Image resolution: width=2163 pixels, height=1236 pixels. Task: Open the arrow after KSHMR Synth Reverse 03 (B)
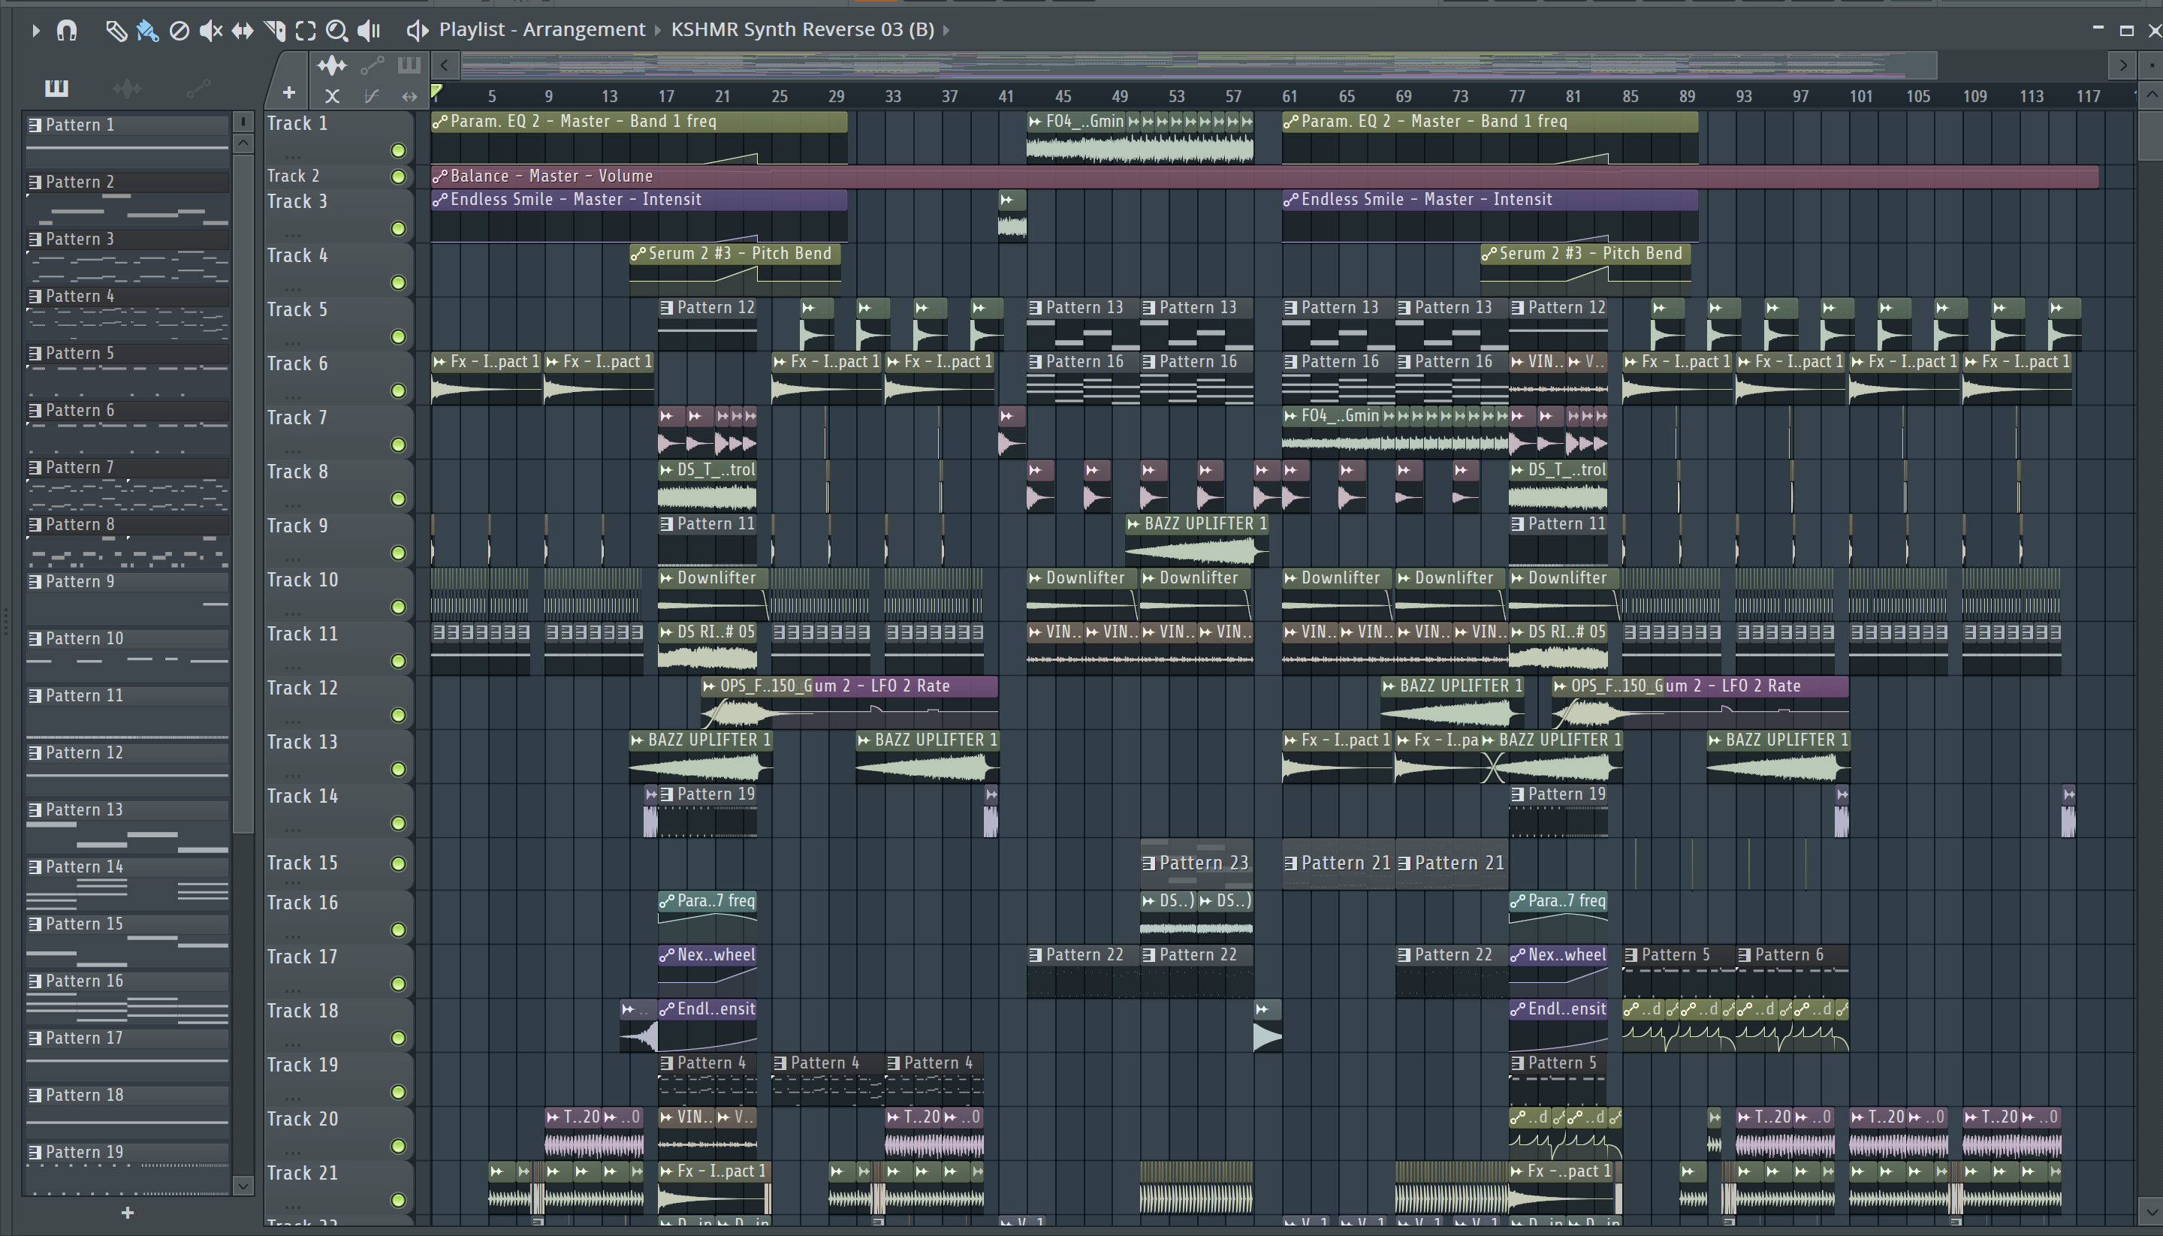point(946,31)
